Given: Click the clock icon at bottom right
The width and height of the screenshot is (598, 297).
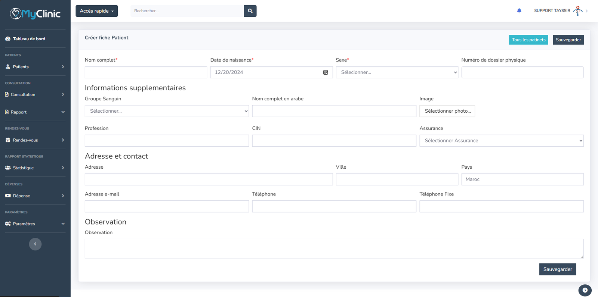Looking at the screenshot, I should point(585,290).
